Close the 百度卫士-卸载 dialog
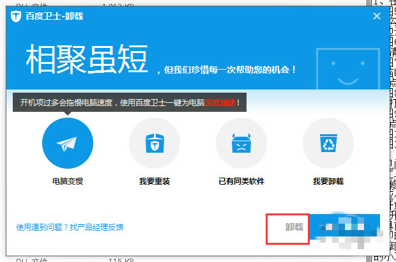The height and width of the screenshot is (262, 396). (377, 16)
